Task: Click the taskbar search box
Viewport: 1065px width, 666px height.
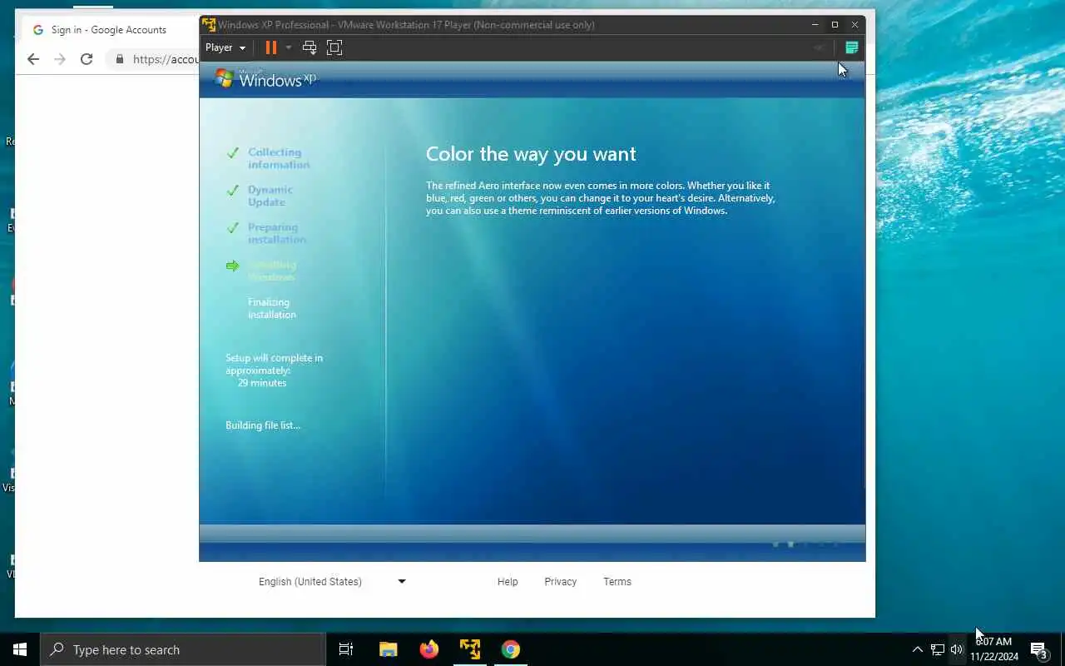Action: point(183,649)
